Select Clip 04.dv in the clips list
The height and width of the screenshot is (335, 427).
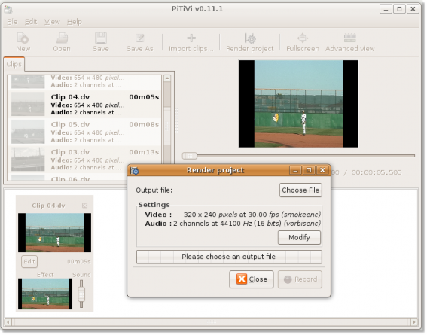(84, 105)
